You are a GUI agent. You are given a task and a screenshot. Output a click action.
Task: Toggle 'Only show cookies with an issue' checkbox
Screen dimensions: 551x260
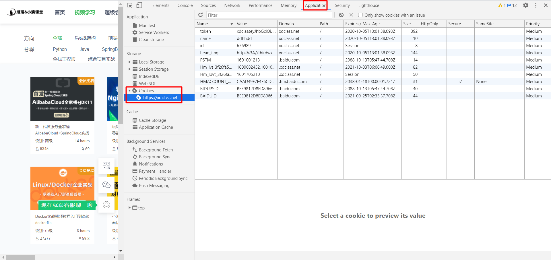360,15
